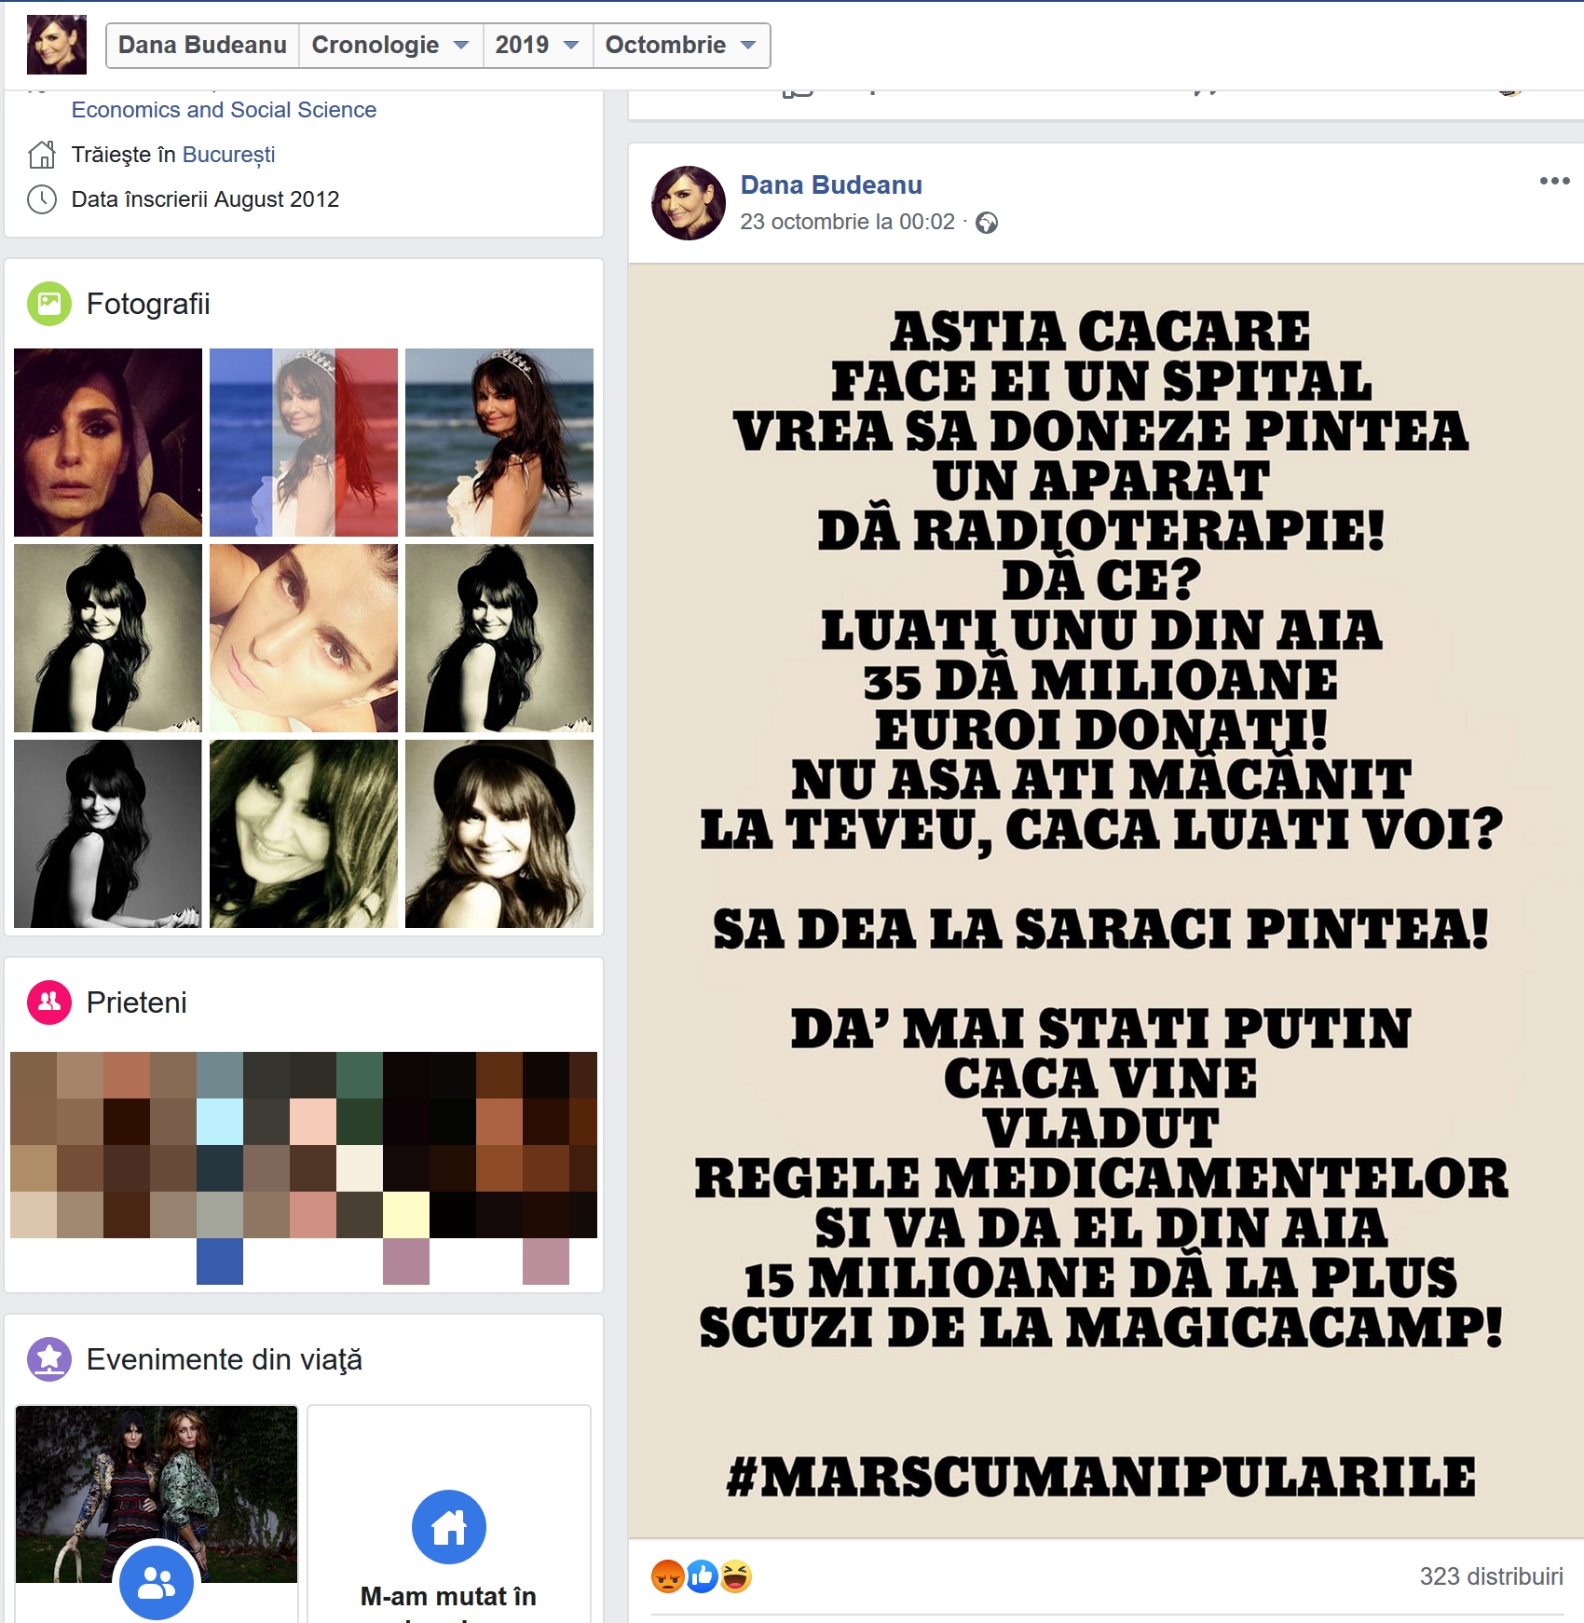This screenshot has height=1623, width=1584.
Task: Click the haha laughing reaction icon
Action: (x=735, y=1576)
